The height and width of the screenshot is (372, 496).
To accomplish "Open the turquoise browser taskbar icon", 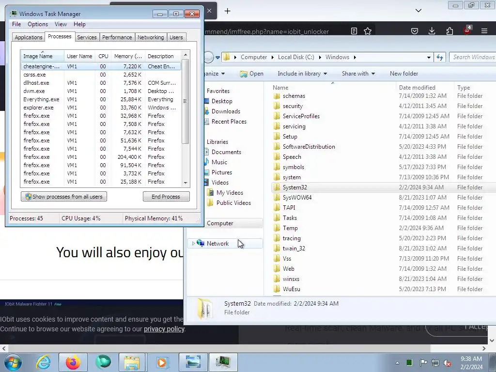I will pyautogui.click(x=103, y=362).
